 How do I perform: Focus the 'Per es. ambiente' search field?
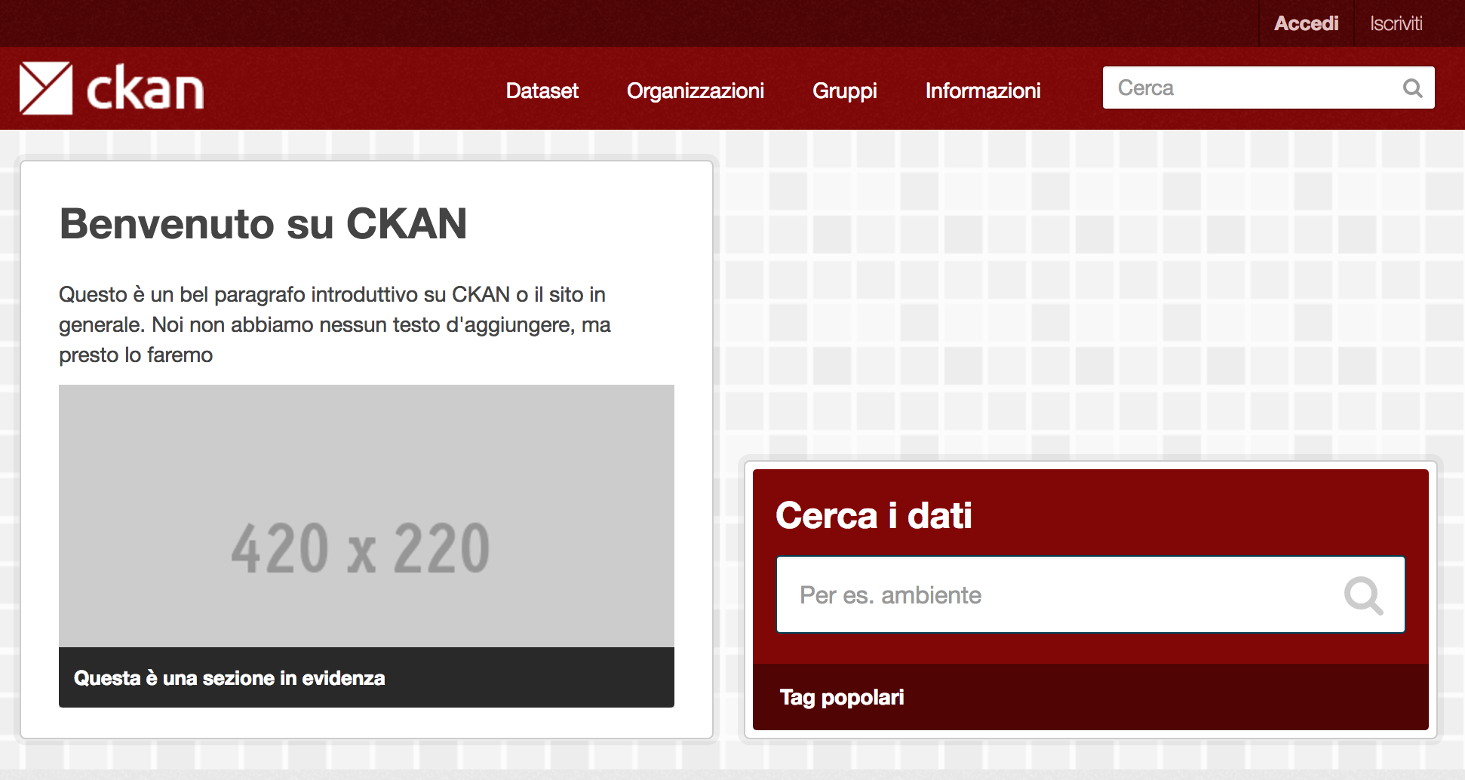(x=1090, y=594)
